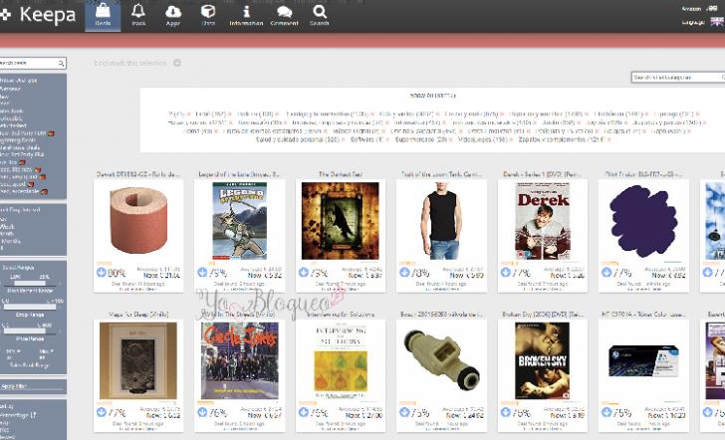Click drop arrow icon on sandpaper deal
This screenshot has height=440, width=725.
(x=102, y=272)
